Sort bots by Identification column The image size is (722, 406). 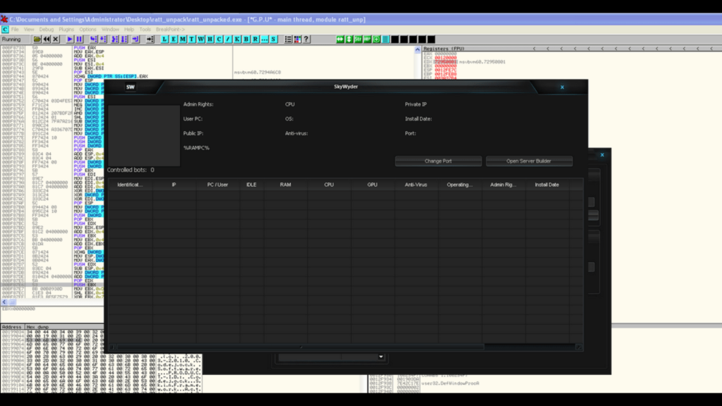pos(130,185)
